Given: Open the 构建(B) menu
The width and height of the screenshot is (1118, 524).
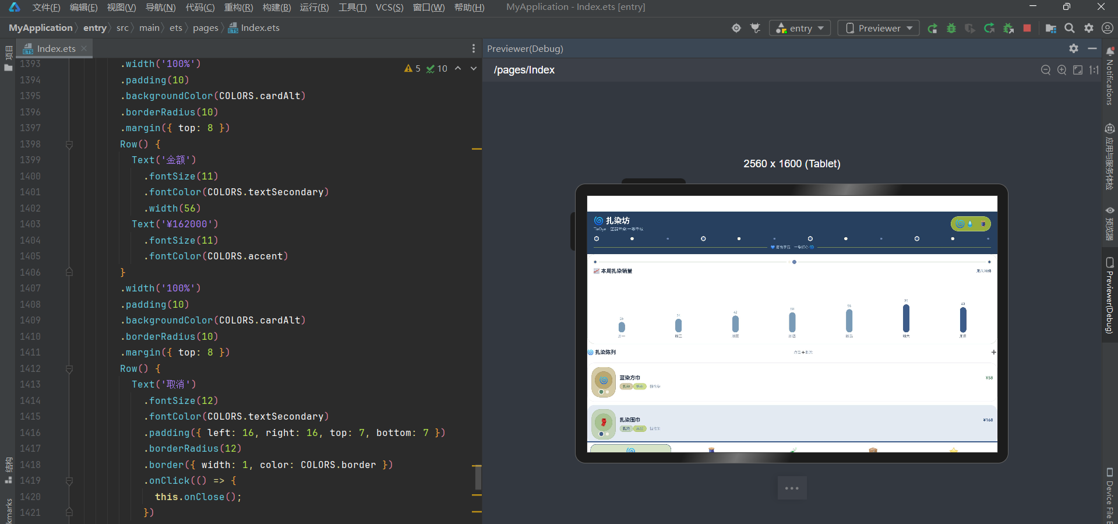Looking at the screenshot, I should pyautogui.click(x=277, y=7).
